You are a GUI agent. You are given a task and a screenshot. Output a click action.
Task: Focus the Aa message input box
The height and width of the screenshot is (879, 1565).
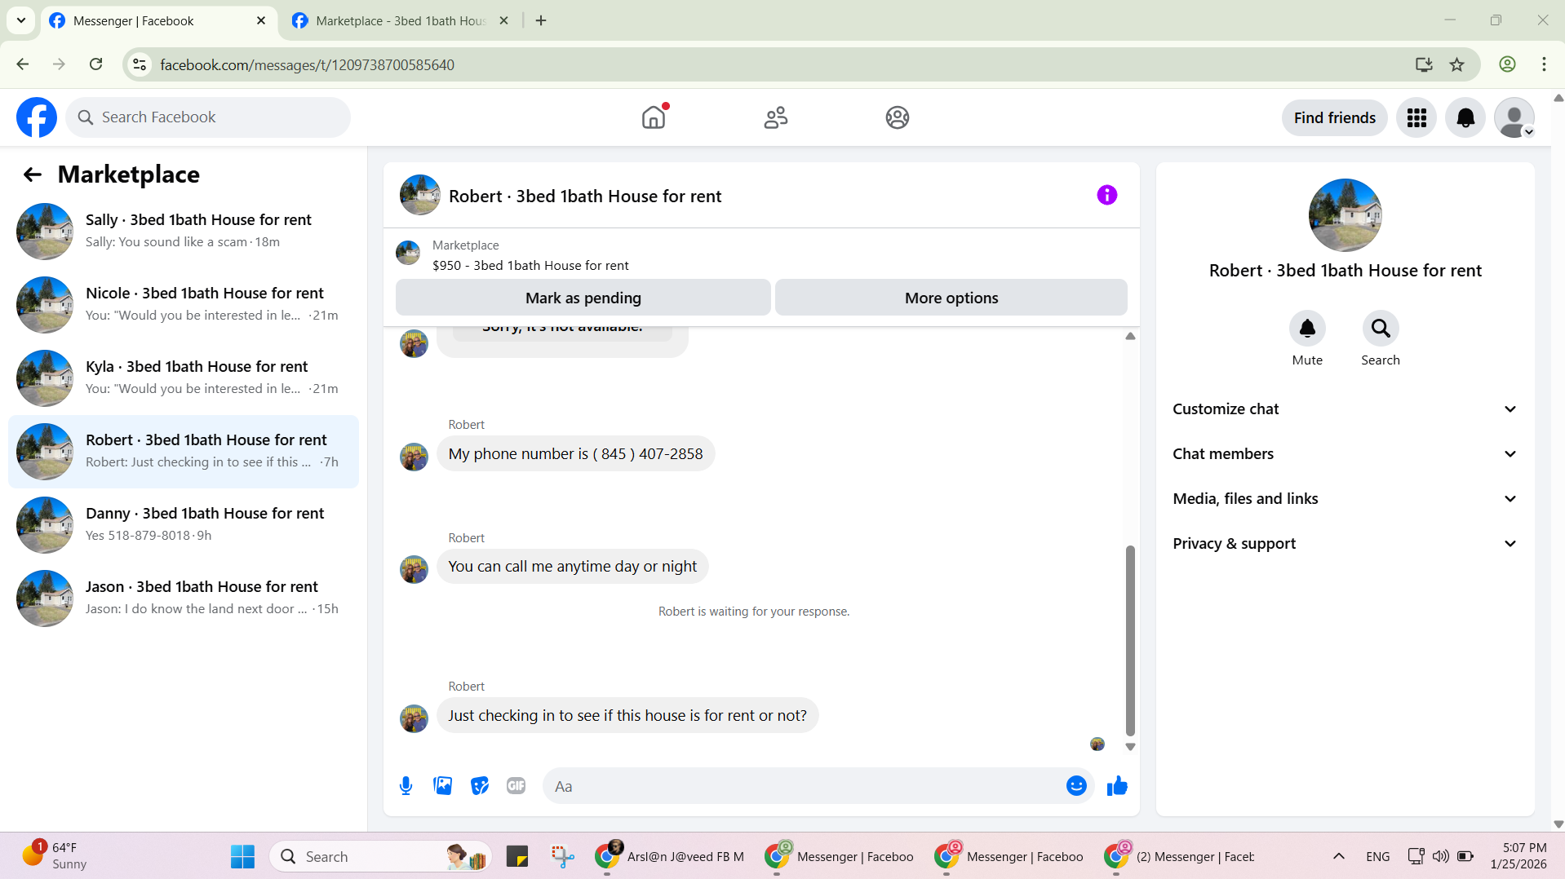coord(804,786)
